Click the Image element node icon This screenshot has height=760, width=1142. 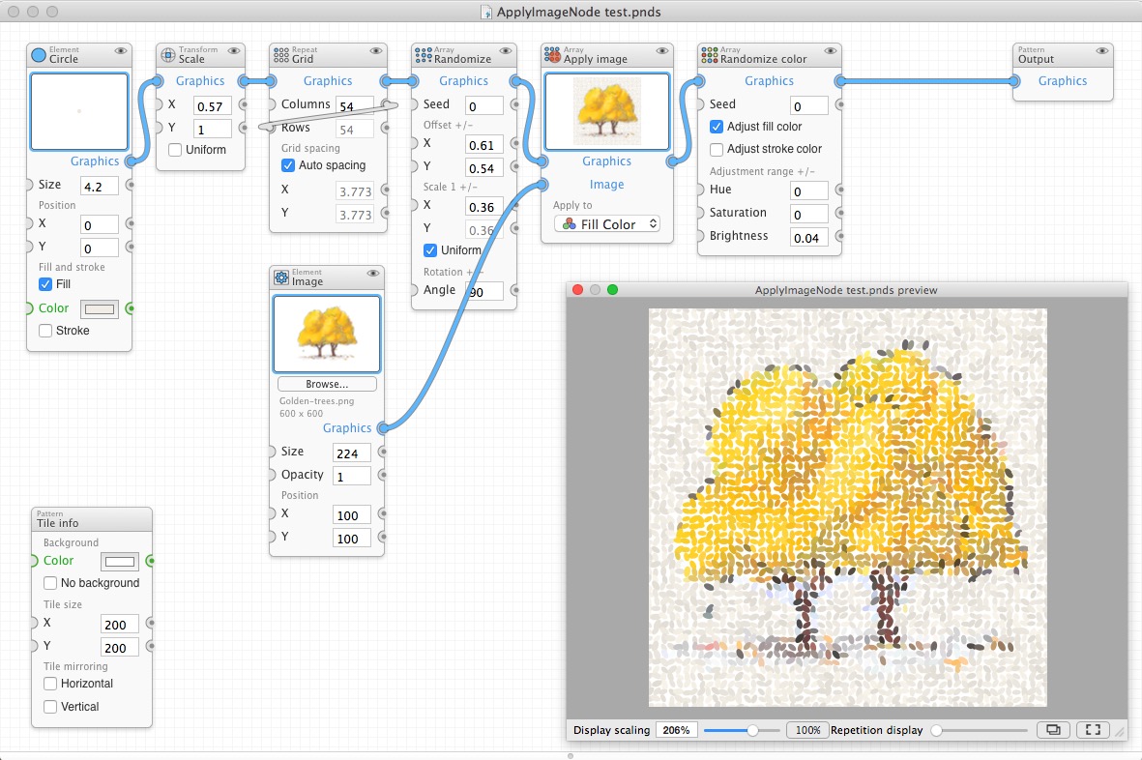point(282,277)
